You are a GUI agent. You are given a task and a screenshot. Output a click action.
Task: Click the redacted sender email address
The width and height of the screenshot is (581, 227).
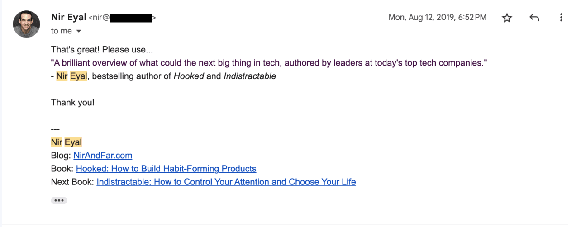131,18
